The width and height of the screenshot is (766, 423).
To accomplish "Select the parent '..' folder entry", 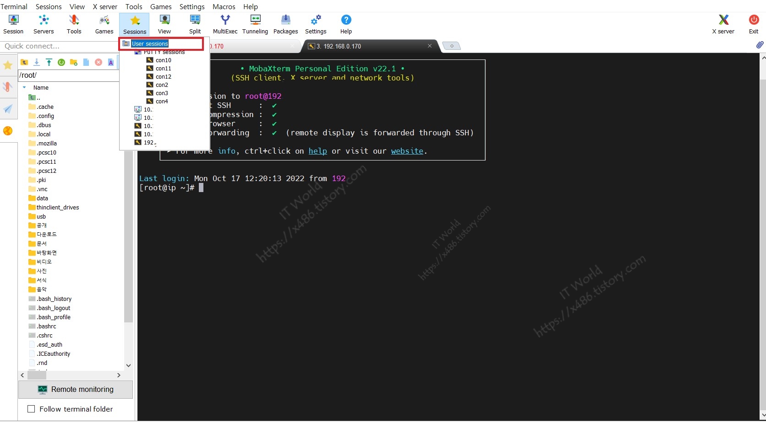I will click(x=35, y=97).
